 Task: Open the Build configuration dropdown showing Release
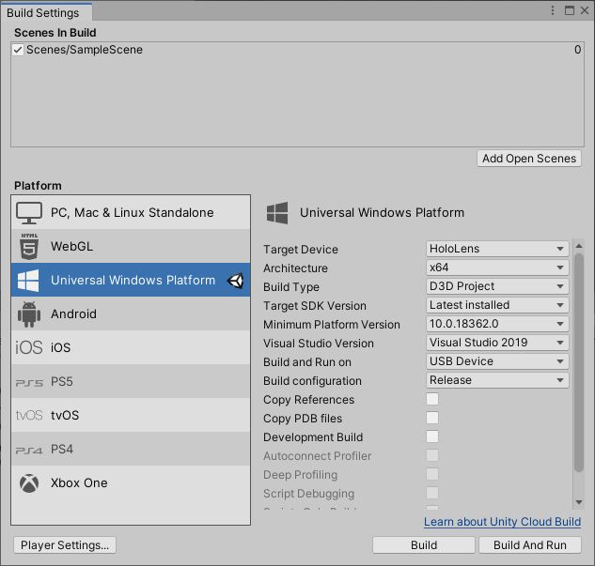click(497, 380)
